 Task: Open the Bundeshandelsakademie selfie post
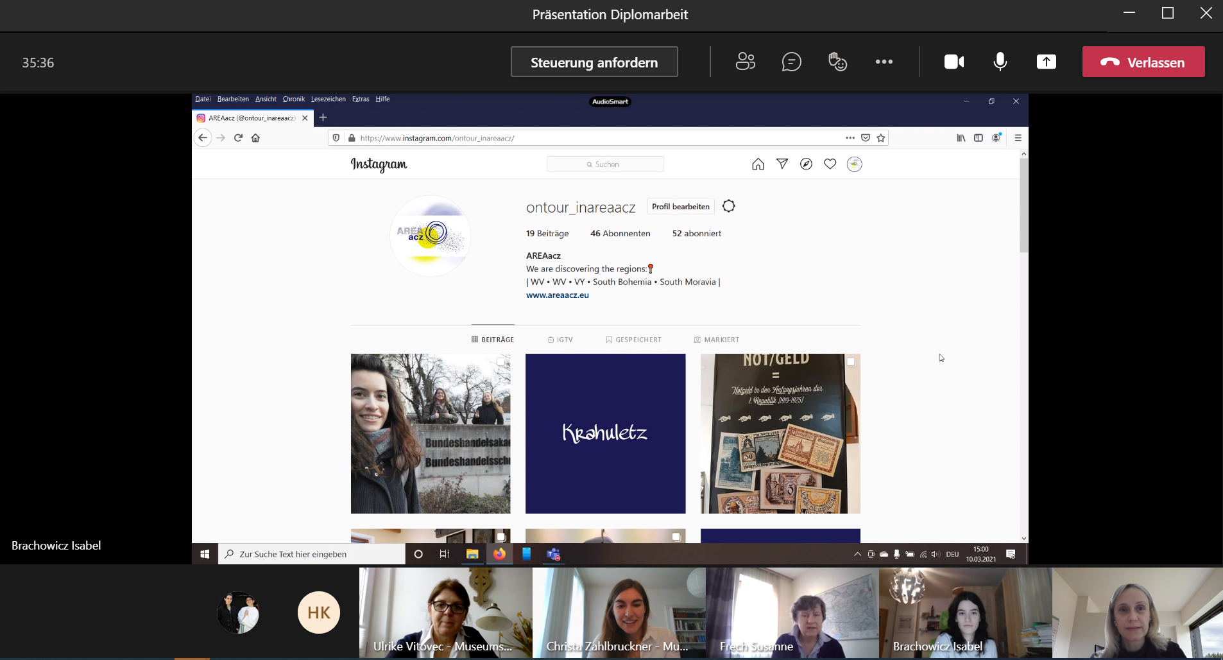tap(431, 433)
